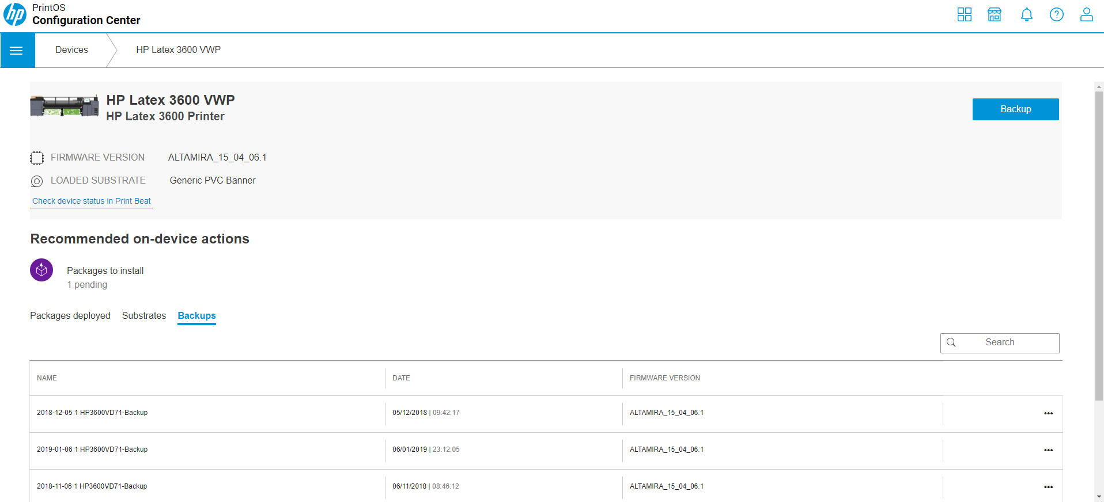The height and width of the screenshot is (503, 1104).
Task: Follow Check device status in Print Beat link
Action: coord(92,201)
